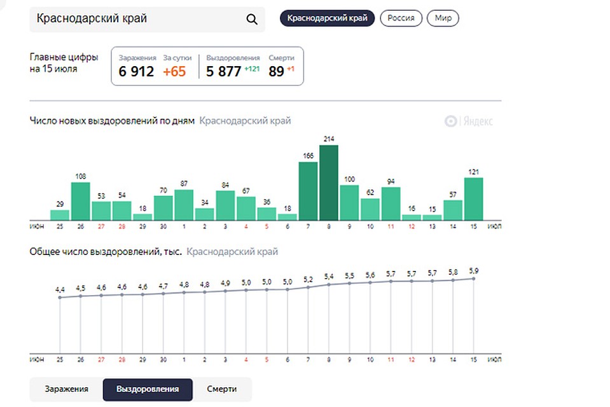Click the Выздоровления total 5 877
The width and height of the screenshot is (610, 407).
(x=223, y=71)
